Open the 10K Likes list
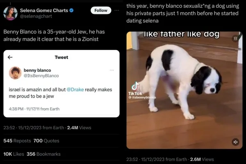Viewport: 246px width, 164px height. pos(14,154)
